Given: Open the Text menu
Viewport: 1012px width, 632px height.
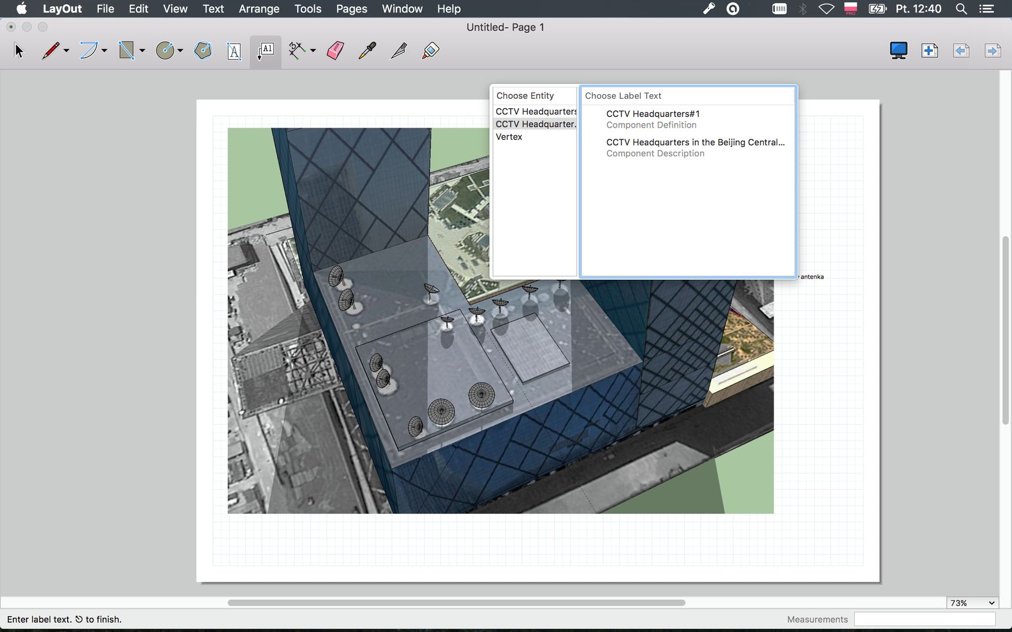Looking at the screenshot, I should click(213, 9).
